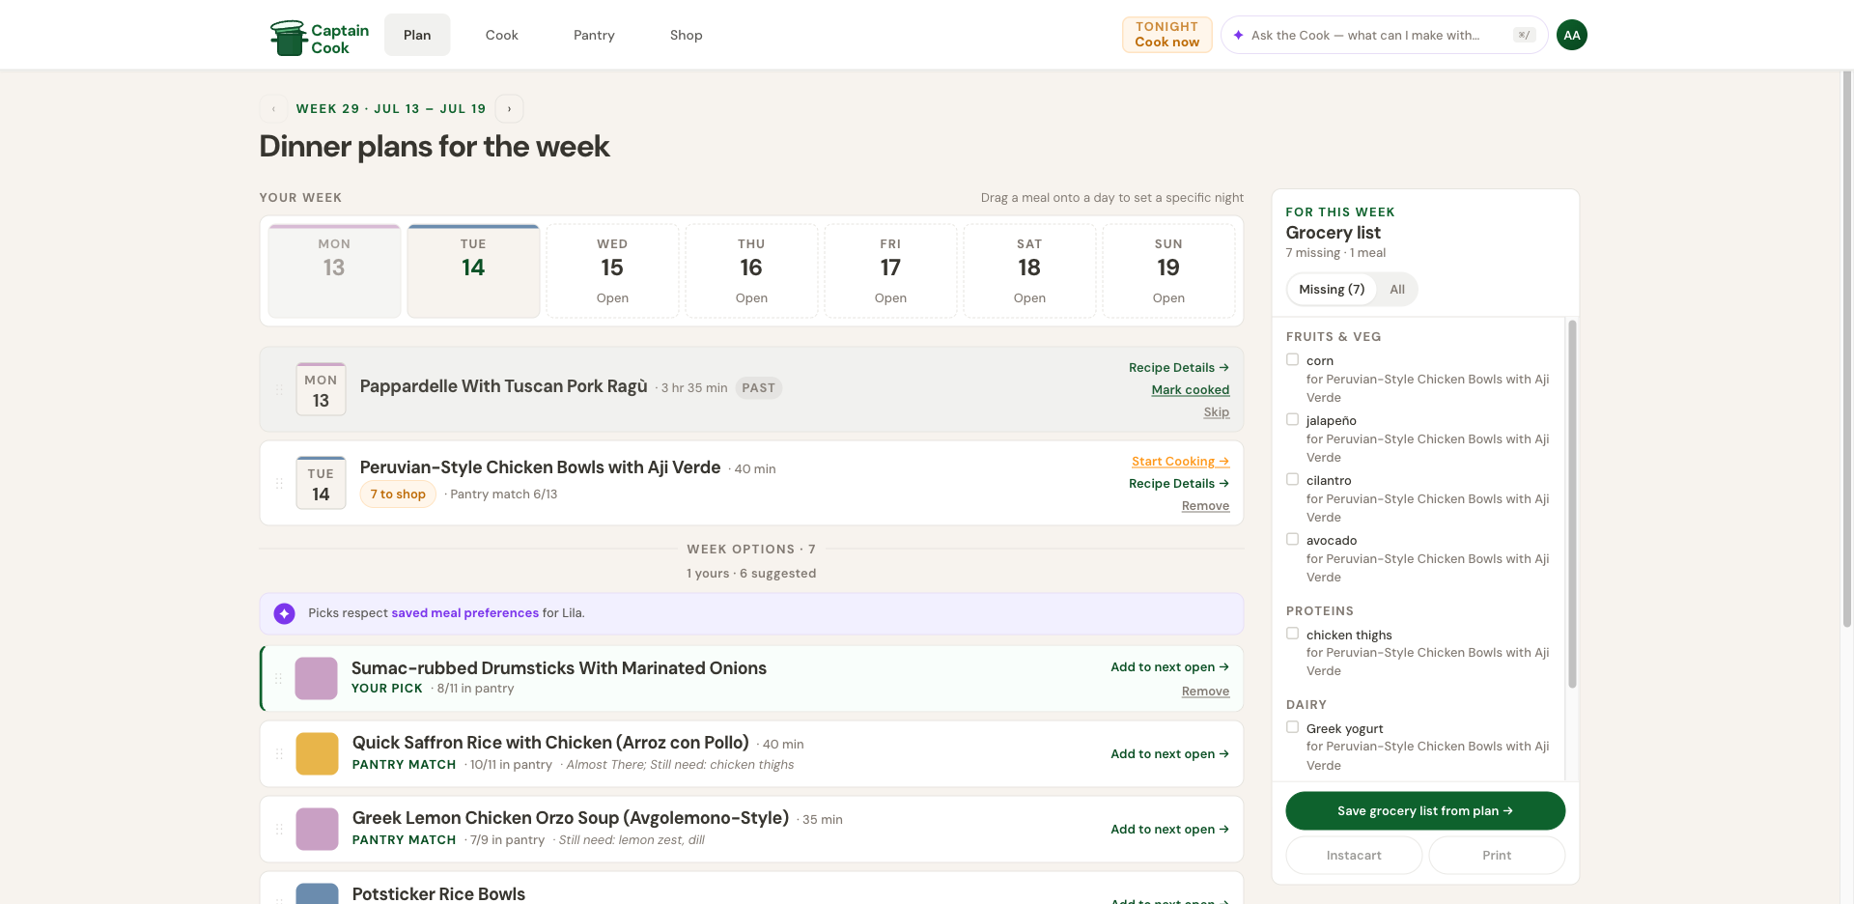Screen dimensions: 1854x904
Task: Select the WED 15 open day
Action: [612, 271]
